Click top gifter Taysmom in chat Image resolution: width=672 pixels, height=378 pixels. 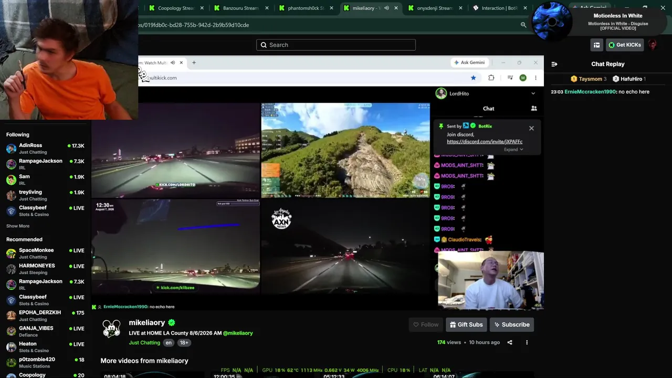point(589,79)
